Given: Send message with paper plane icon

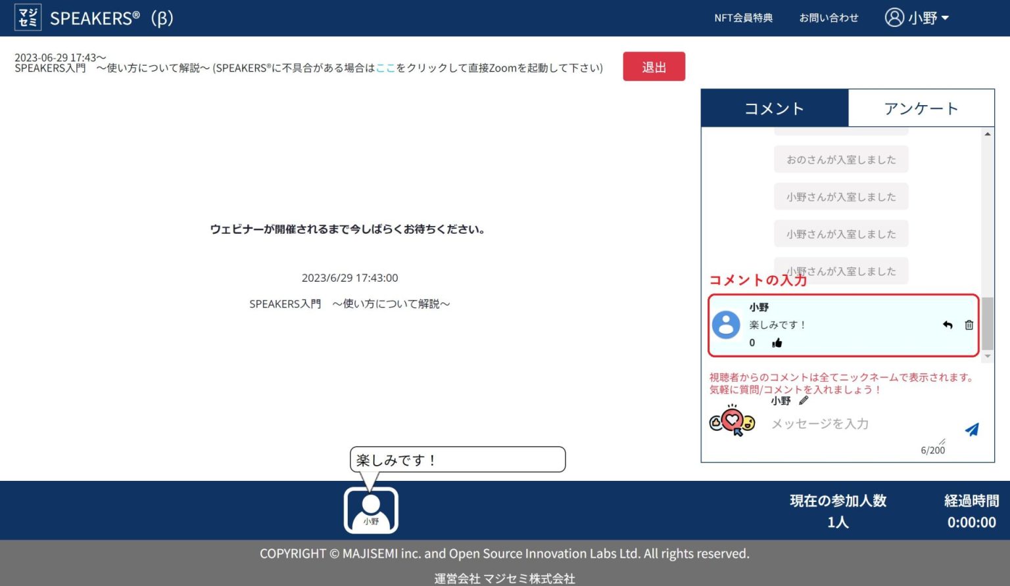Looking at the screenshot, I should pos(971,430).
